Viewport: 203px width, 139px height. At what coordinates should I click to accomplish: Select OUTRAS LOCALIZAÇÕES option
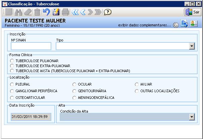(x=137, y=91)
